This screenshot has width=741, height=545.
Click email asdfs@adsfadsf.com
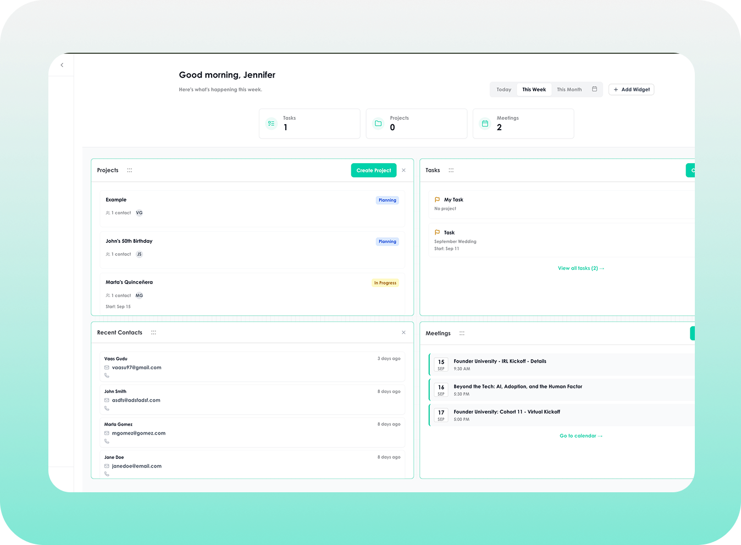pos(136,400)
